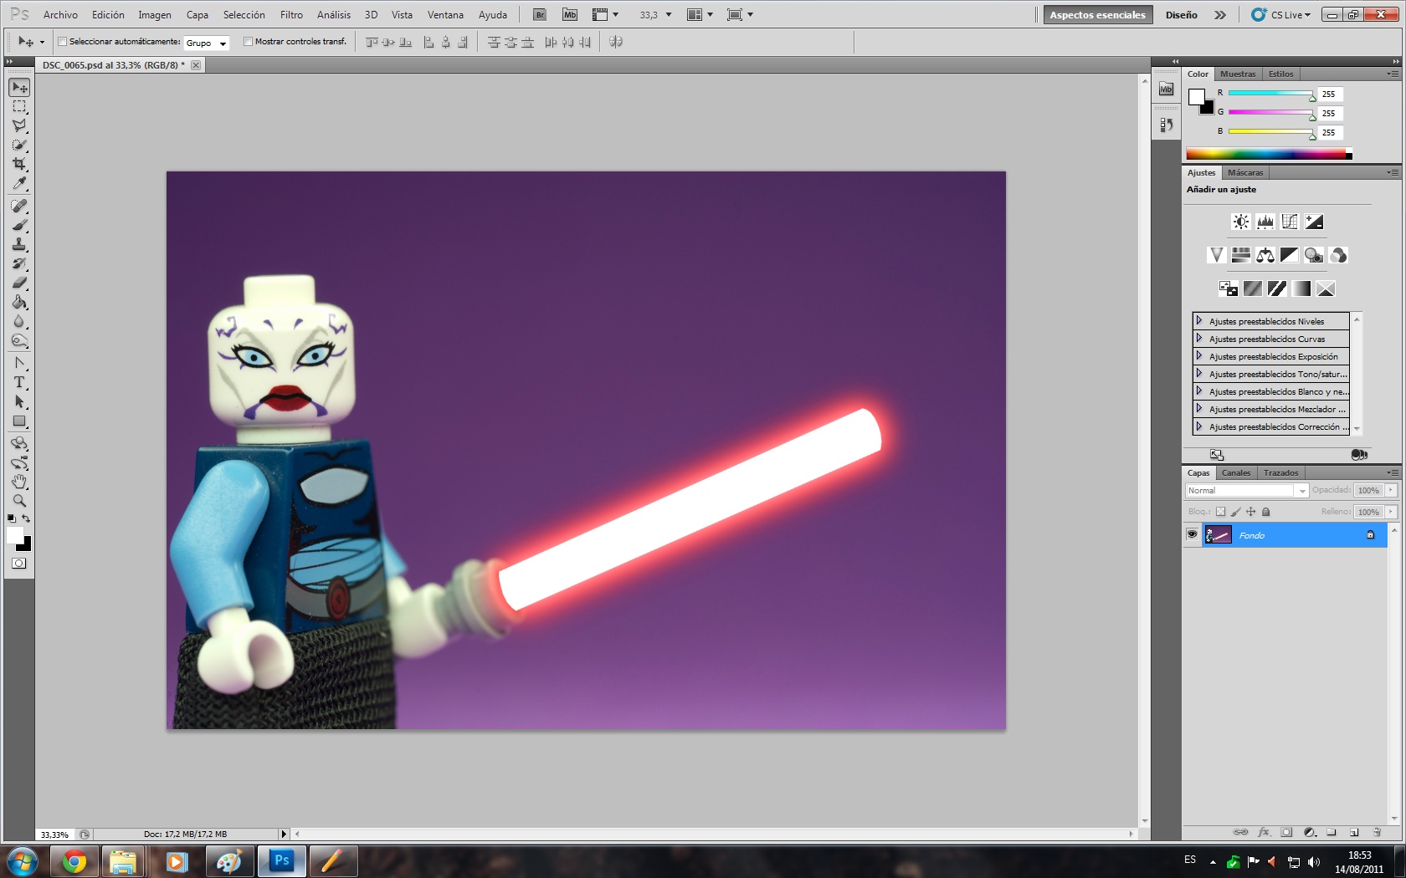Switch to the Diseño workspace
1406x878 pixels.
coord(1181,15)
